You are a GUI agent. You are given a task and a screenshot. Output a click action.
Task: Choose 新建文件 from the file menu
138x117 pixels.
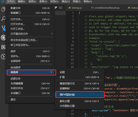(x=30, y=8)
